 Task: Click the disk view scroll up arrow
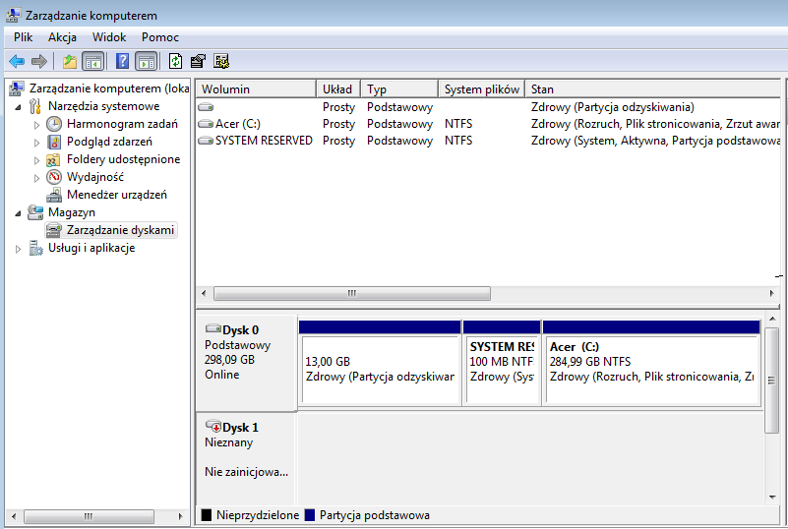(x=772, y=319)
